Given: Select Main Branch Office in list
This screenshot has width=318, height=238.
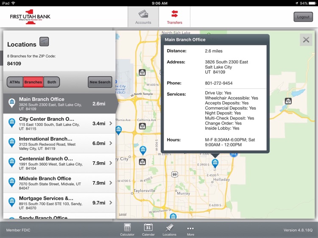Looking at the screenshot, I should tap(59, 103).
